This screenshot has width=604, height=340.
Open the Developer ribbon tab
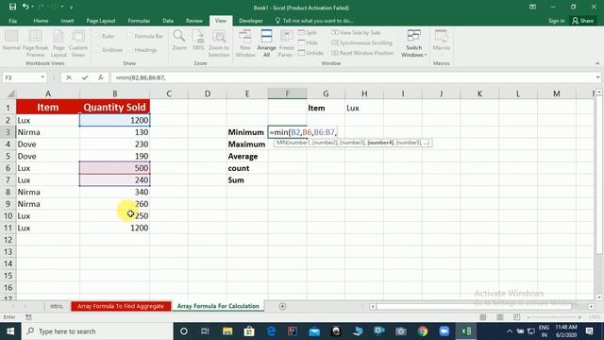[x=251, y=21]
